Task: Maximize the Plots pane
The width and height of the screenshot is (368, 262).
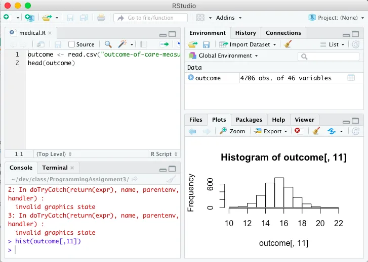Action: point(355,121)
